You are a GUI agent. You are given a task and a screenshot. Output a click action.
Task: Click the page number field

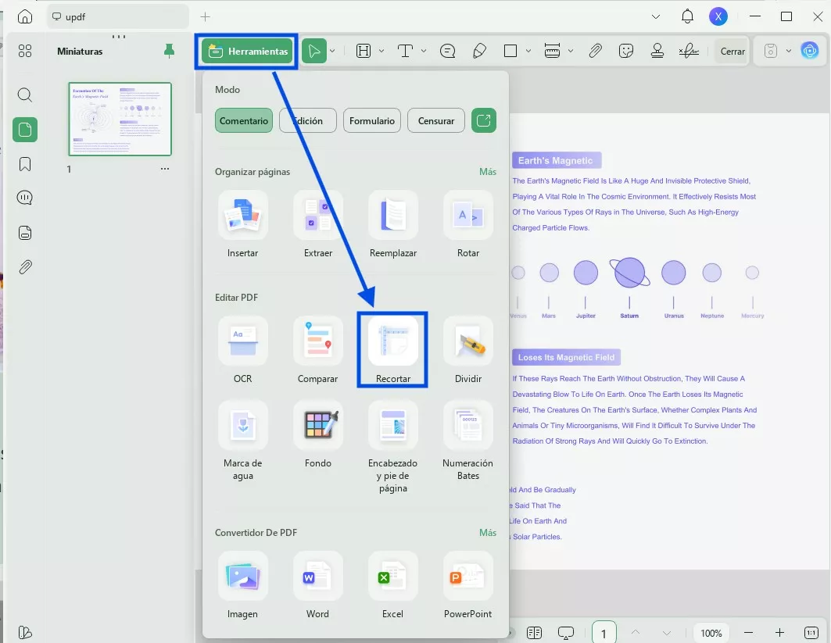604,632
